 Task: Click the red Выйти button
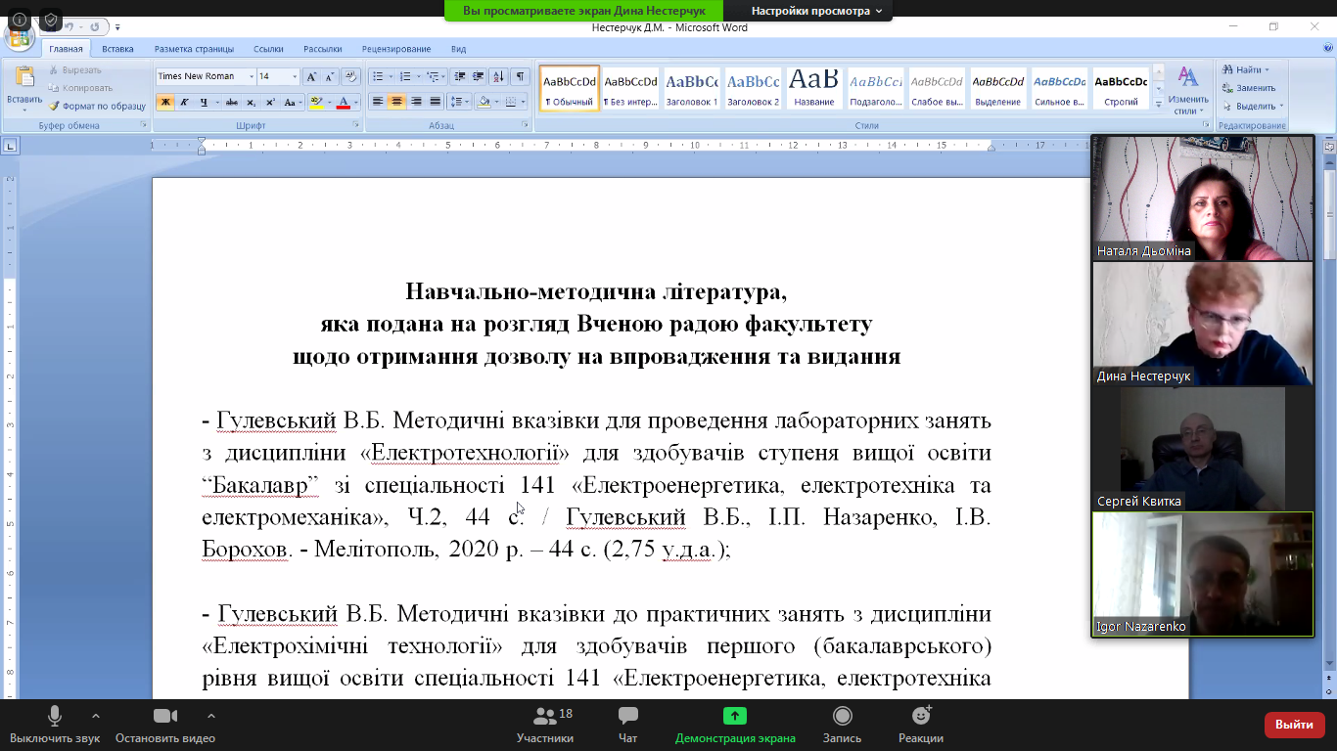pyautogui.click(x=1294, y=725)
